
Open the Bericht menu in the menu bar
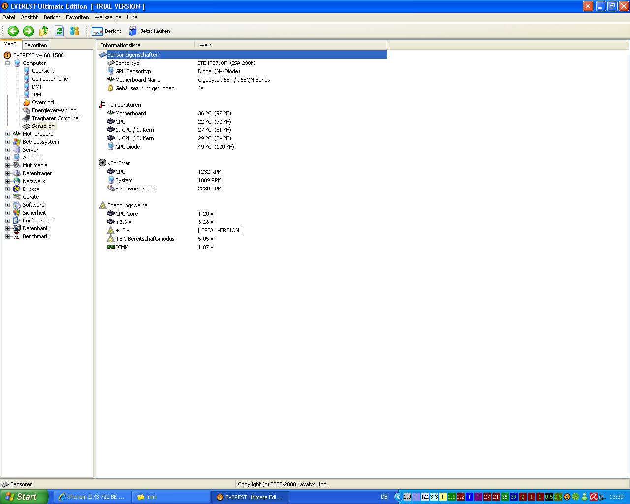52,17
